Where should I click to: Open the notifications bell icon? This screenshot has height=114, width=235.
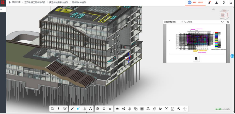(x=209, y=3)
